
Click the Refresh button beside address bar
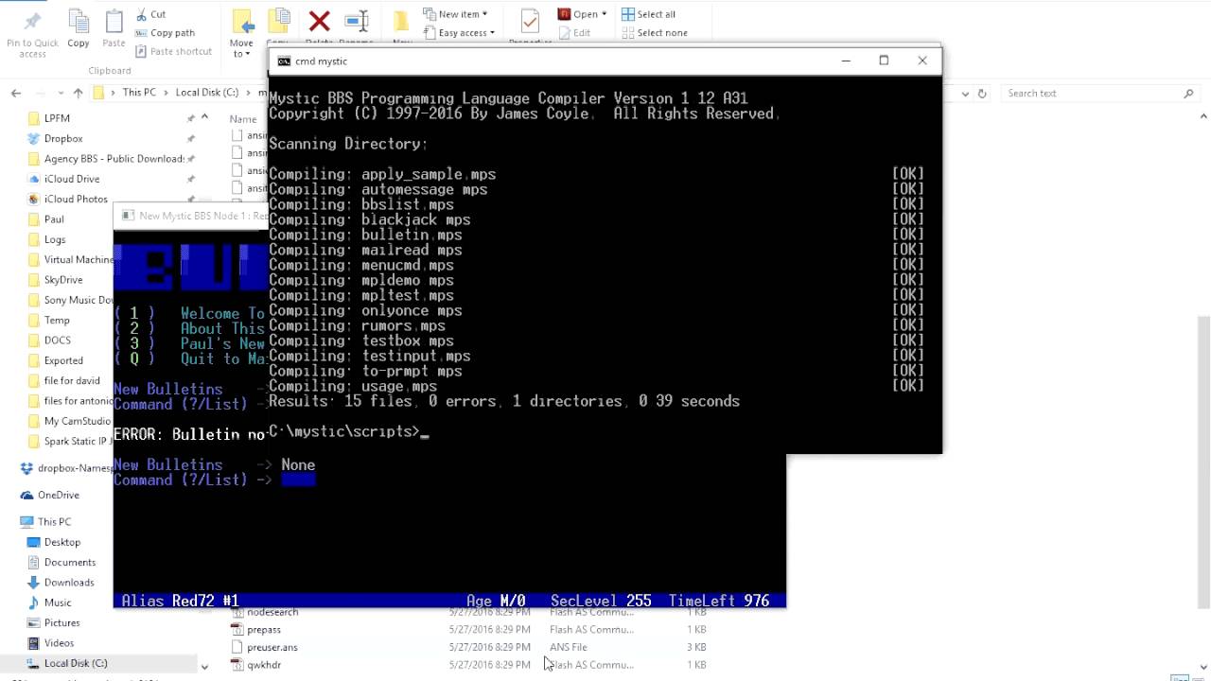click(982, 93)
